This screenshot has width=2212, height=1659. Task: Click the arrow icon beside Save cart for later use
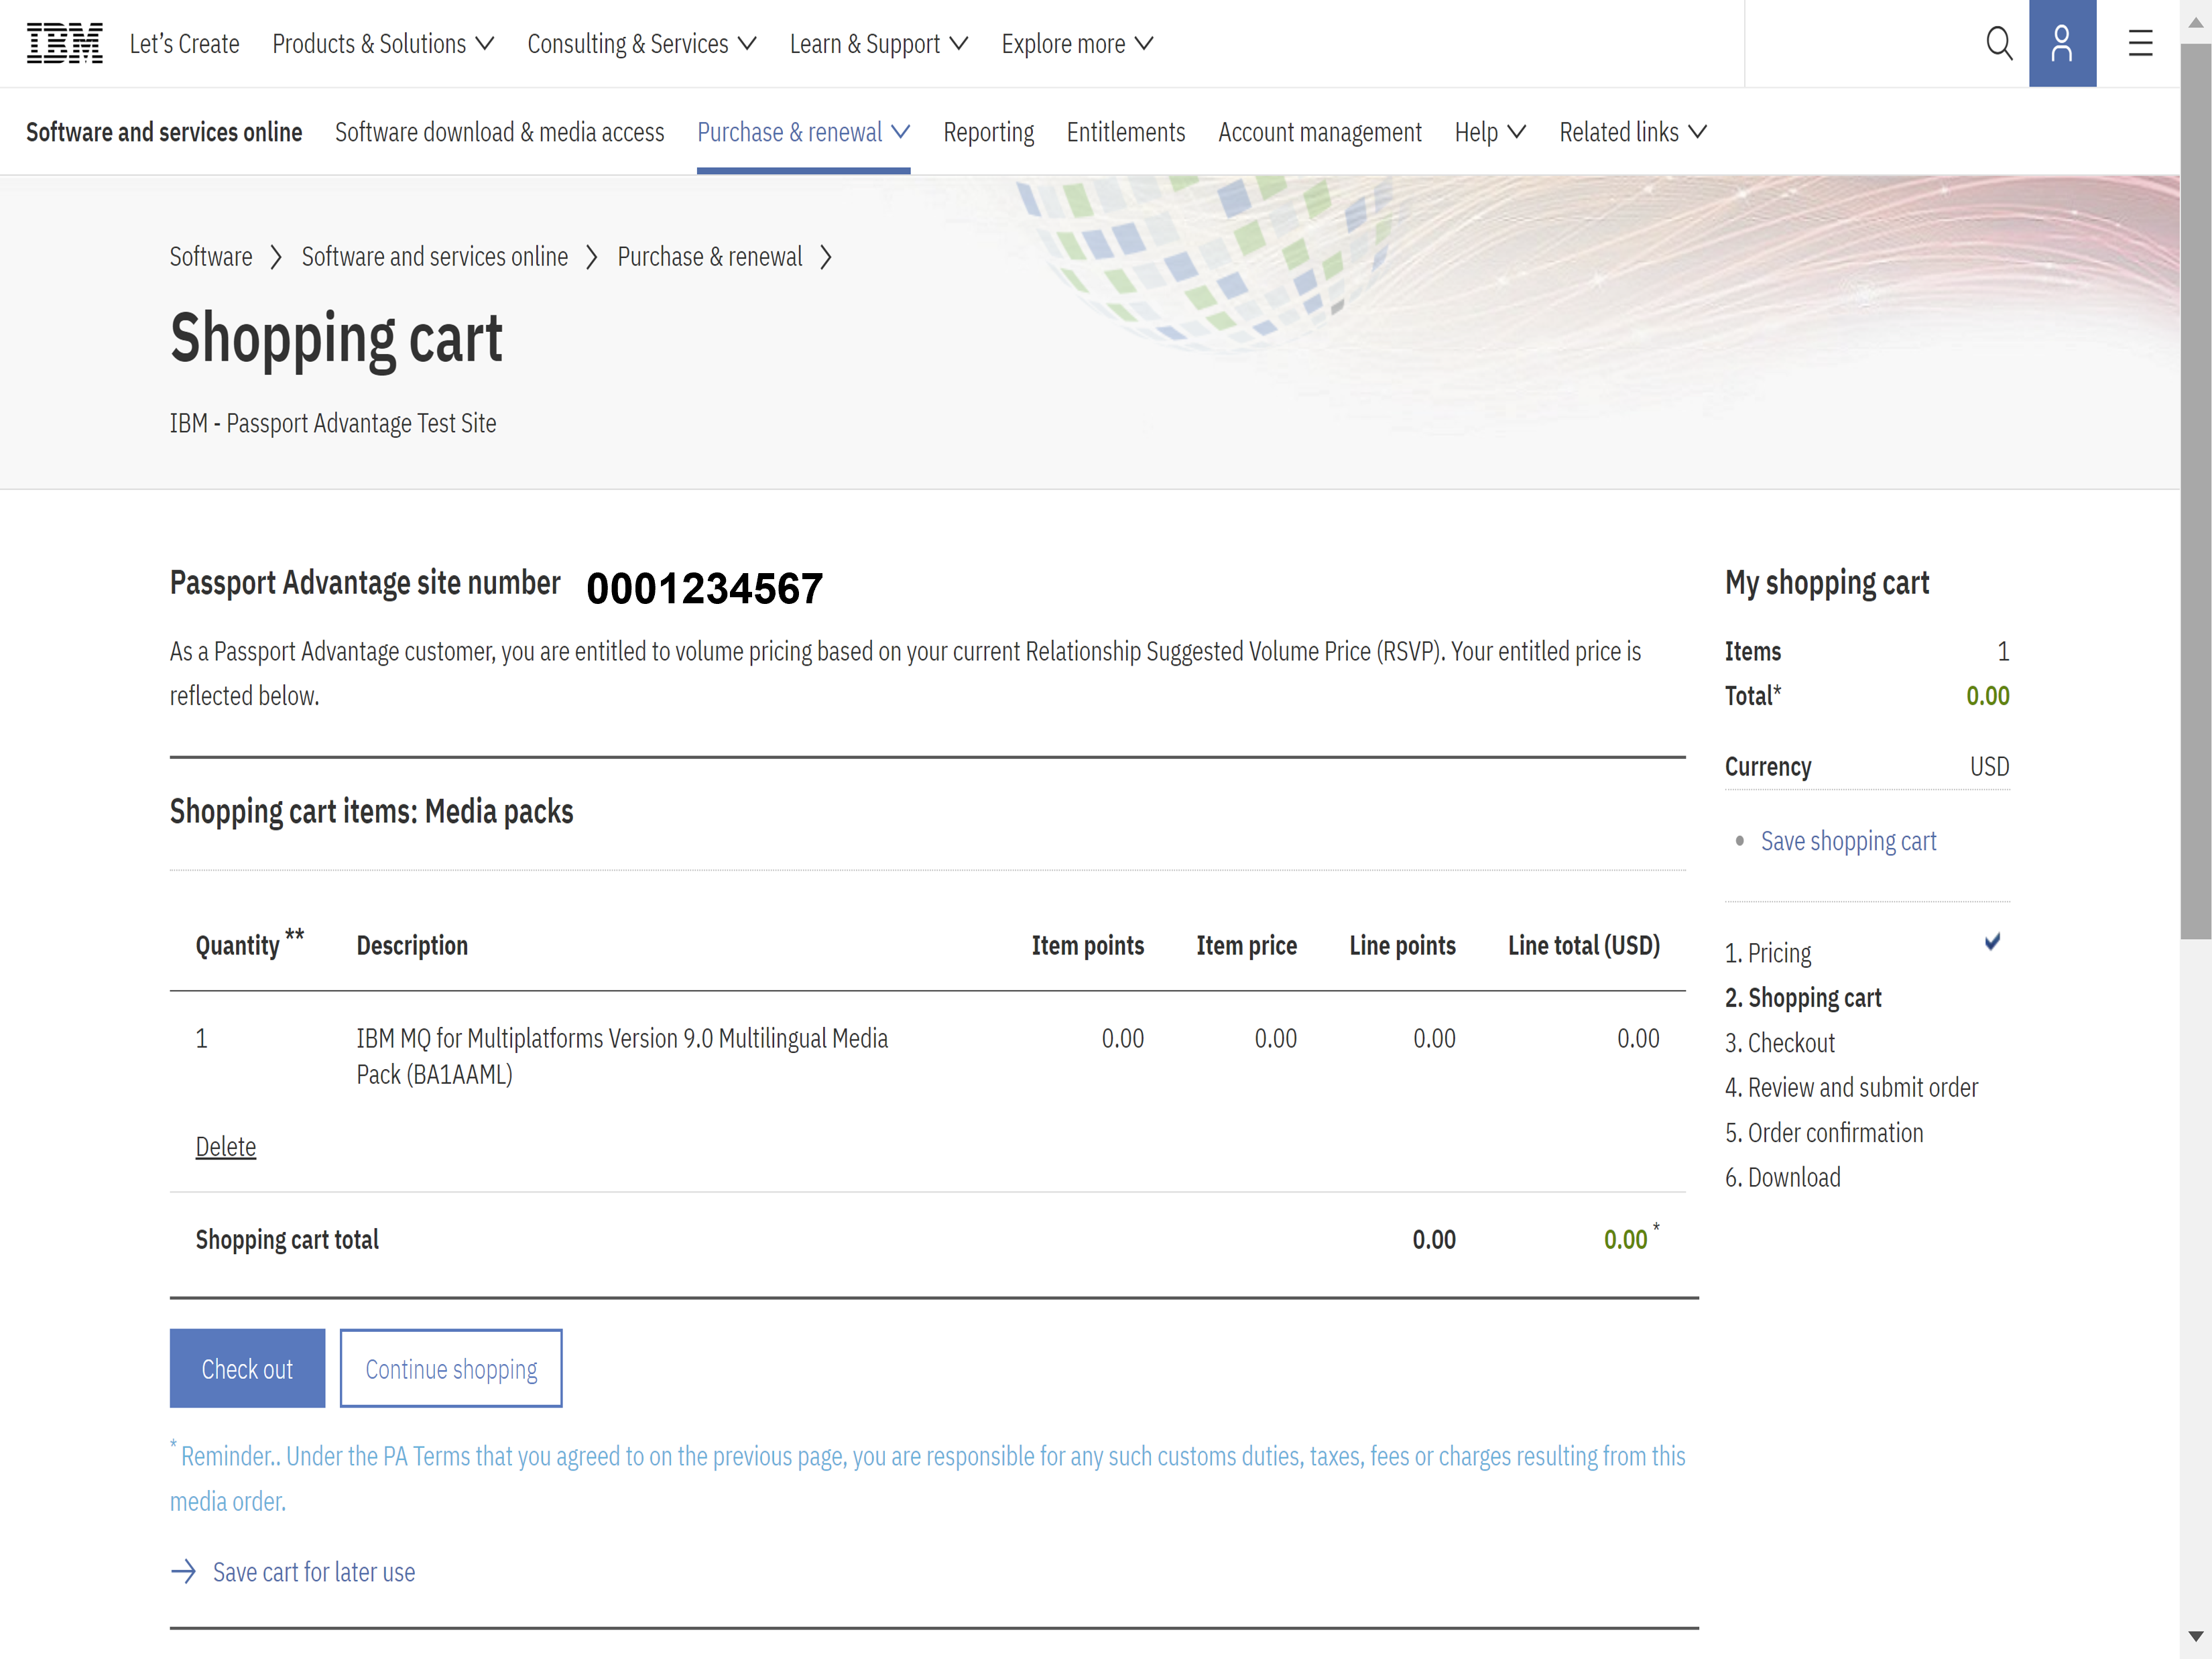(184, 1571)
